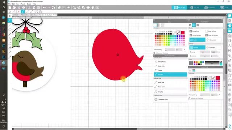Screen dimensions: 232x130
Task: Switch to the STORE tab
Action: pyautogui.click(x=194, y=8)
